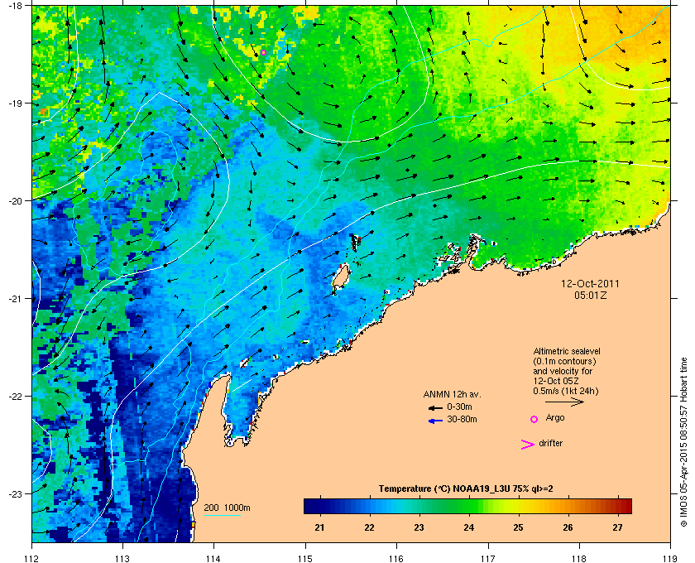Viewport: 695px width, 563px height.
Task: Click longitude axis label '118'
Action: tap(579, 558)
